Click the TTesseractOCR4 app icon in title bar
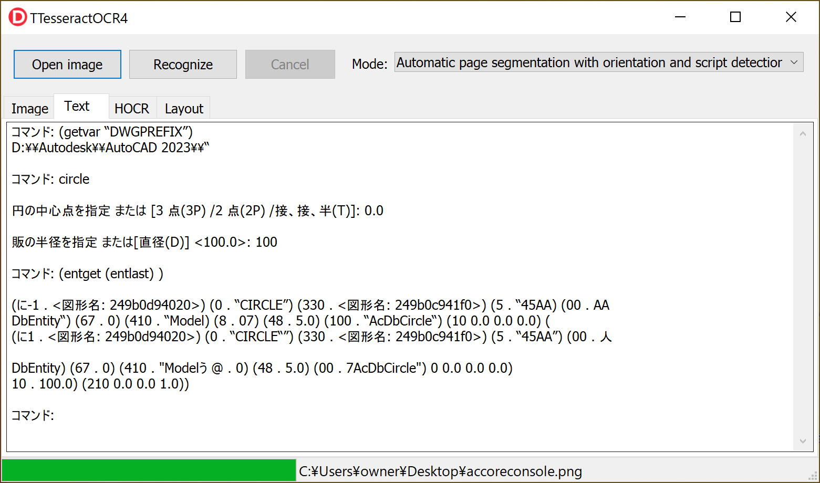820x483 pixels. [x=17, y=17]
